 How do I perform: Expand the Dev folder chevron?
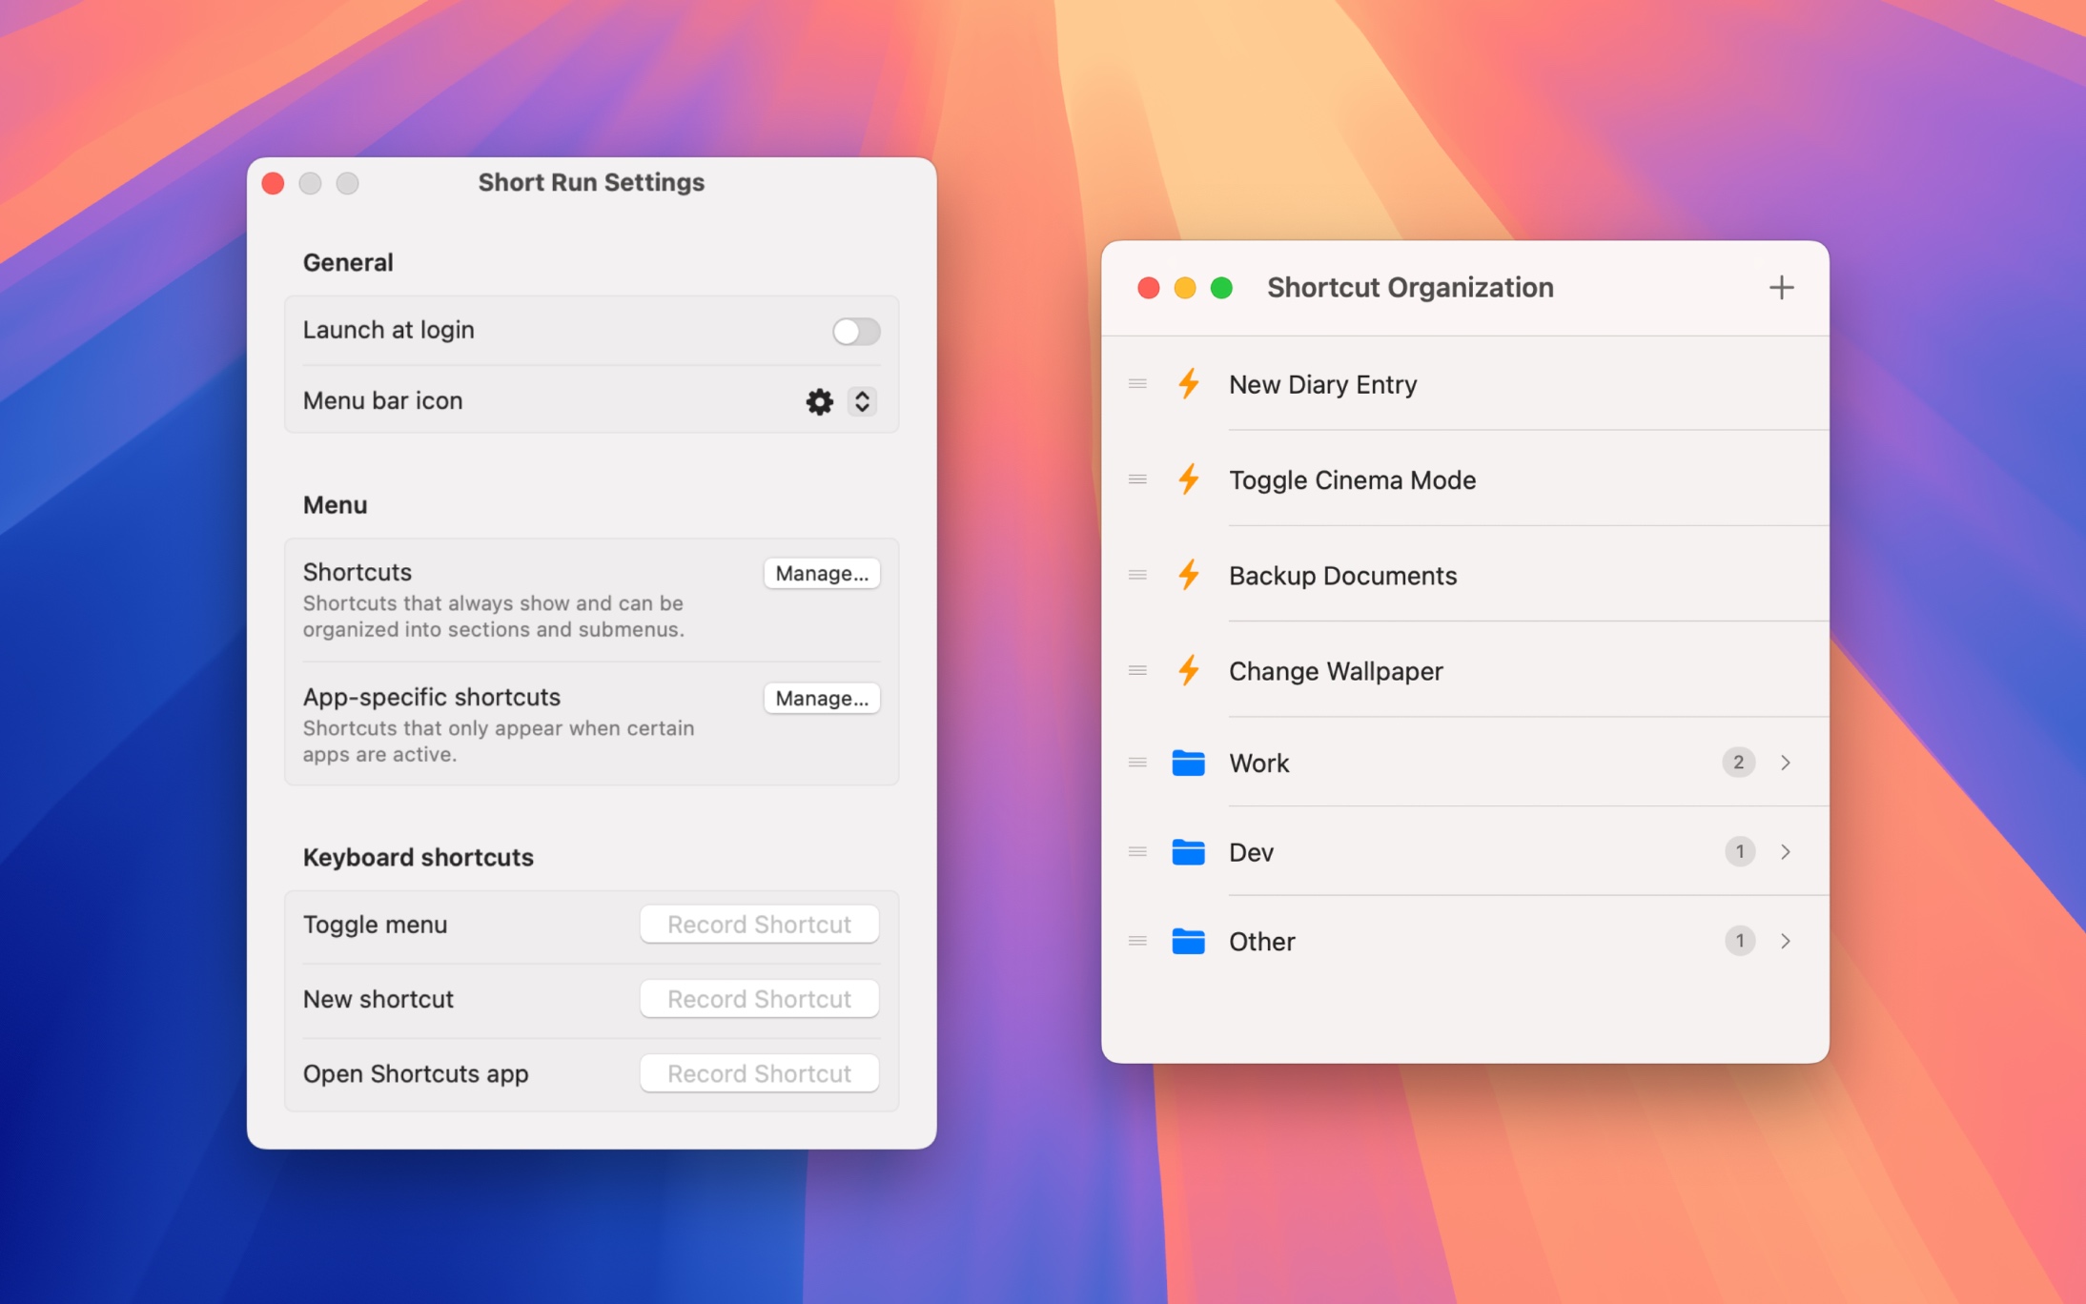1785,851
